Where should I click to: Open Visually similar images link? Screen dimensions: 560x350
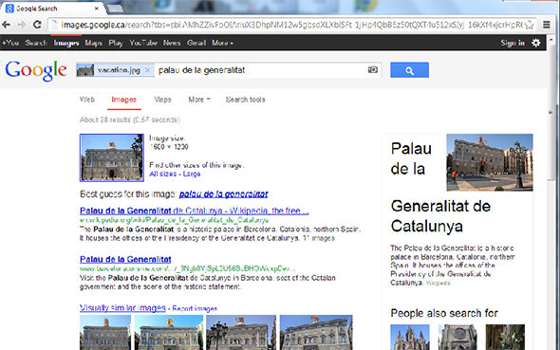point(122,307)
